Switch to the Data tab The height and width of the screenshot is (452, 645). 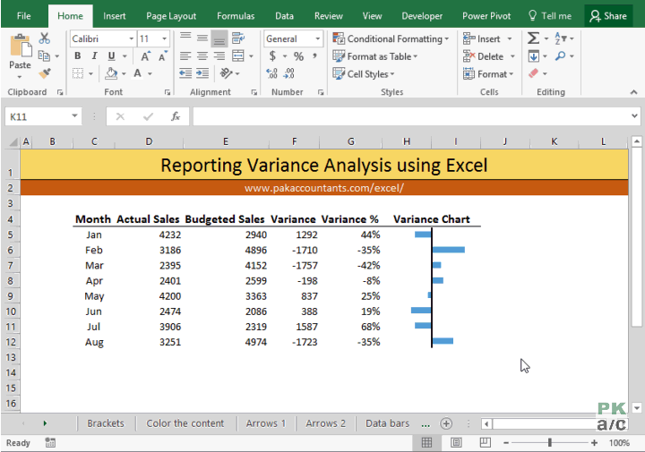(284, 16)
